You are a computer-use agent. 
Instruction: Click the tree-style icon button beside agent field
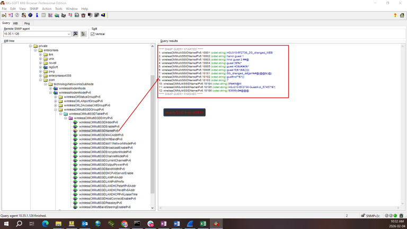point(84,34)
